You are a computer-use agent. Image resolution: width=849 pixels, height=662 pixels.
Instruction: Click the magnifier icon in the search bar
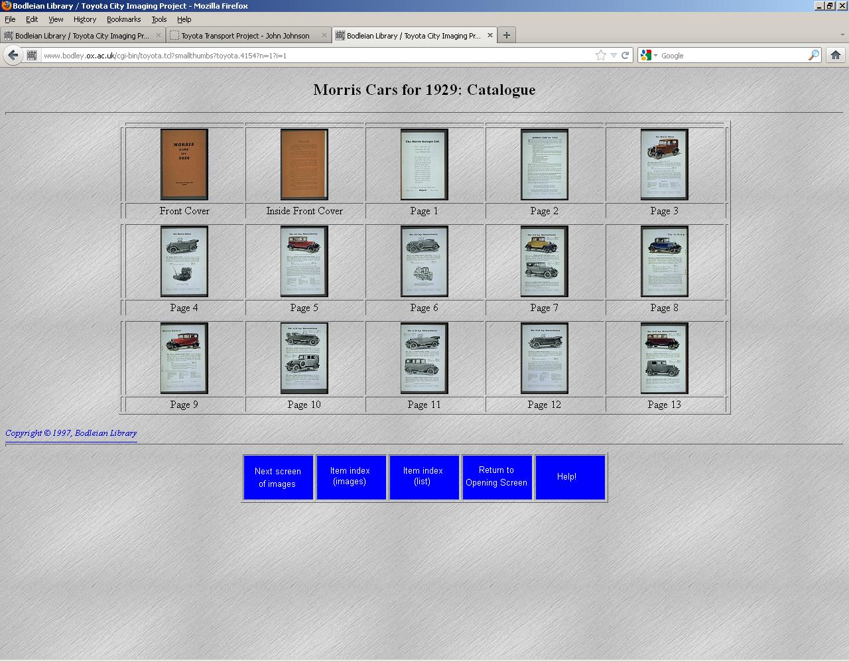(814, 55)
